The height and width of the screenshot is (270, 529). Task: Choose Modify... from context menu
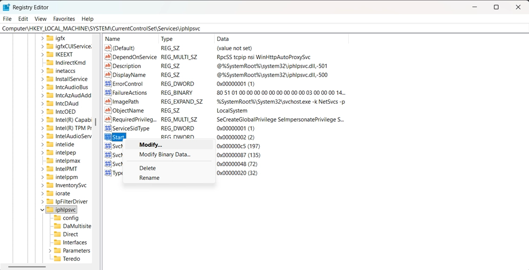(x=169, y=145)
